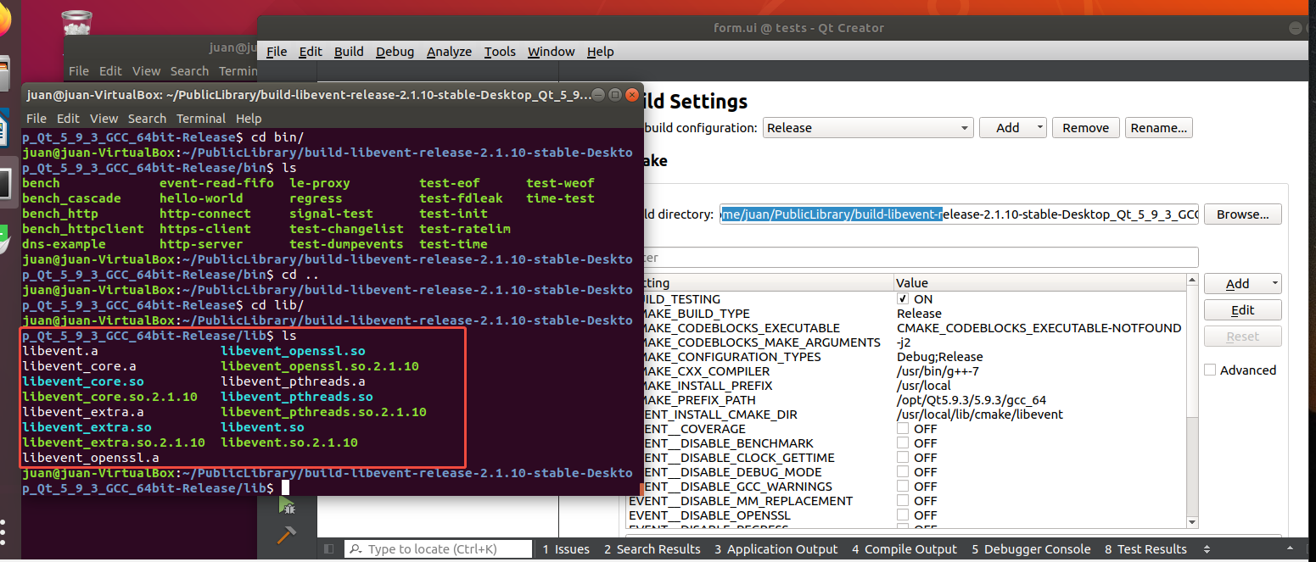Viewport: 1316px width, 562px height.
Task: Click the Value column header
Action: pos(1039,283)
